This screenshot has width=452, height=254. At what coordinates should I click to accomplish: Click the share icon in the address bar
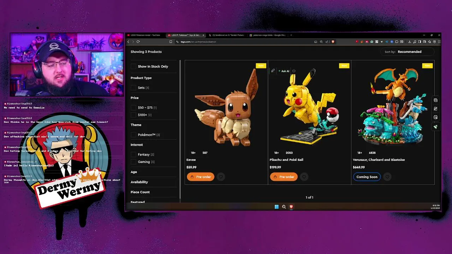[327, 42]
